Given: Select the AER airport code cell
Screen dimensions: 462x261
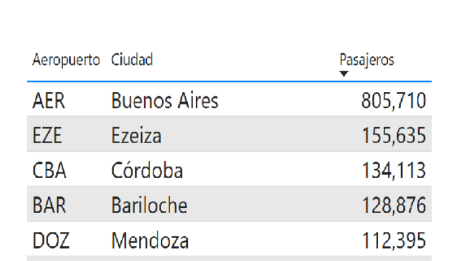Looking at the screenshot, I should pyautogui.click(x=49, y=101).
